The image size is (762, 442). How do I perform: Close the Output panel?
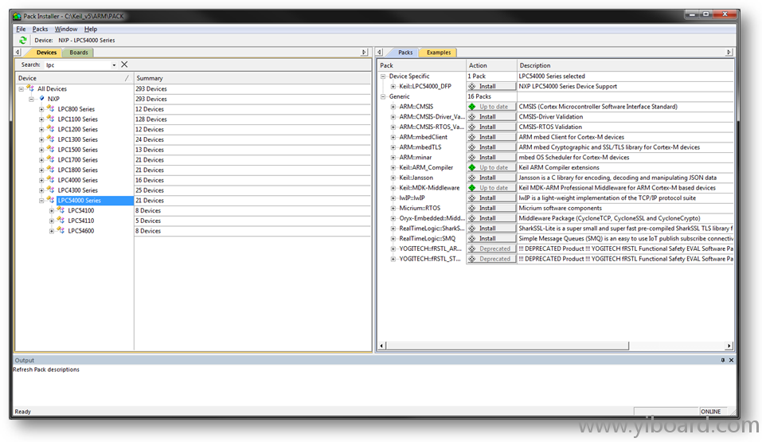point(731,360)
